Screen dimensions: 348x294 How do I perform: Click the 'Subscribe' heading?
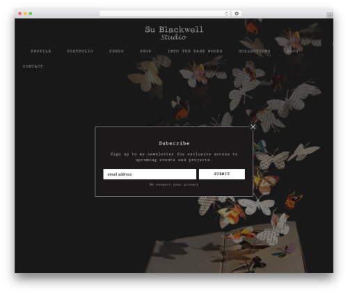pos(174,143)
